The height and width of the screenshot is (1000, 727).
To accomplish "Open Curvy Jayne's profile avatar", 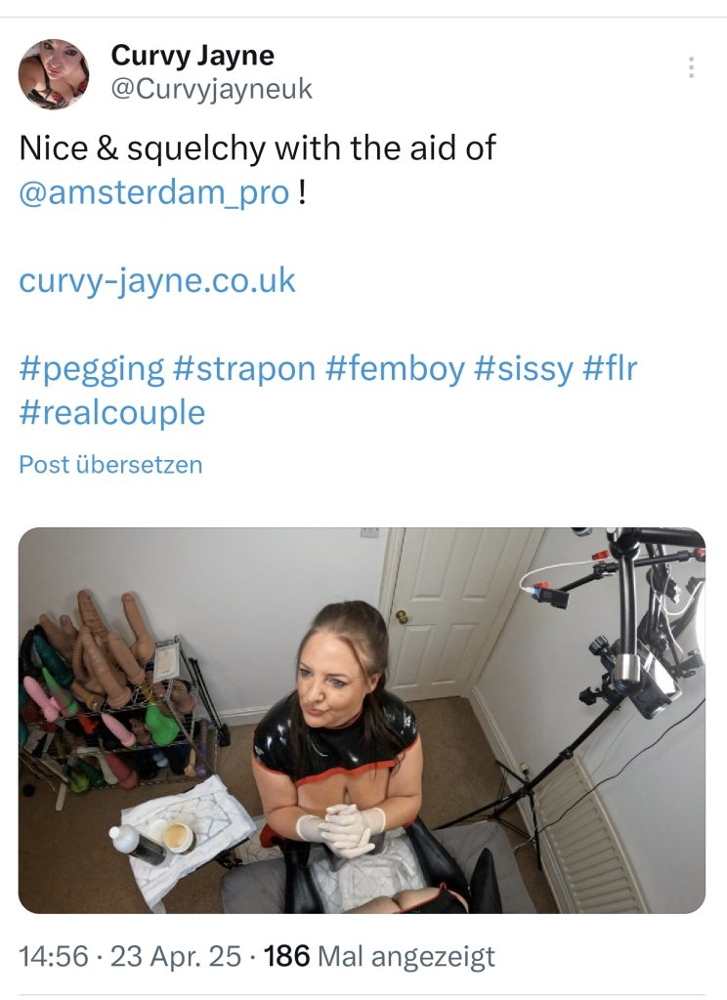I will [x=54, y=74].
